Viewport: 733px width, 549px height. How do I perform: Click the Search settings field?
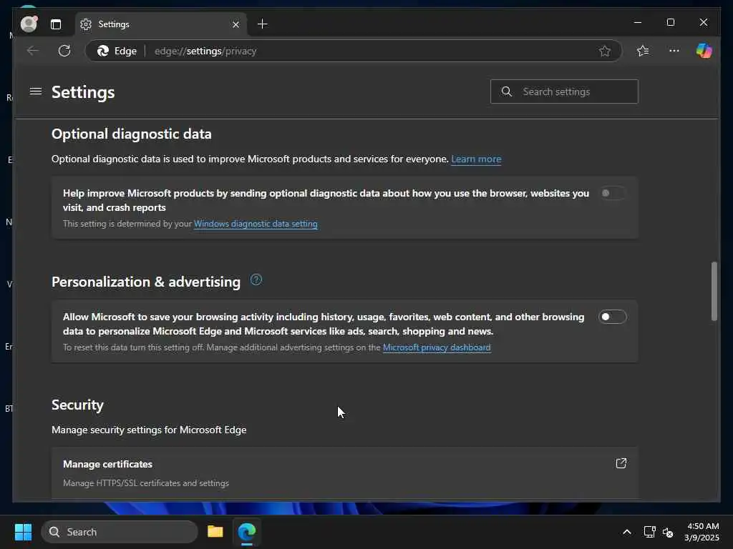pos(564,91)
